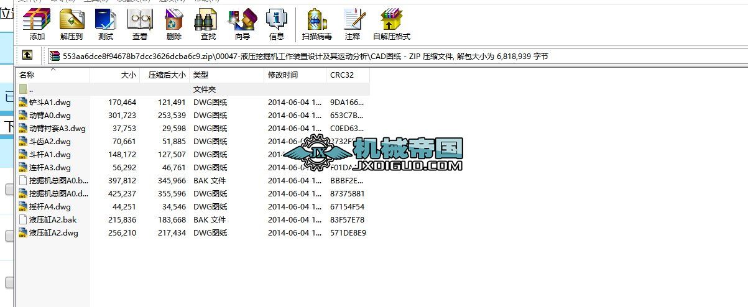
Task: Select file 连杆A3.dwg
Action: point(50,168)
